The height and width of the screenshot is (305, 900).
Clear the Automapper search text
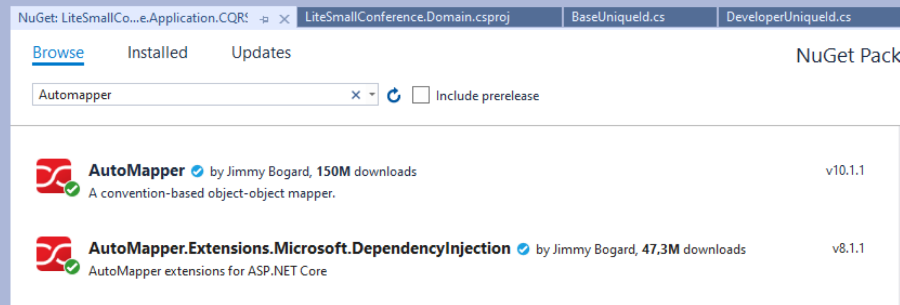tap(356, 95)
